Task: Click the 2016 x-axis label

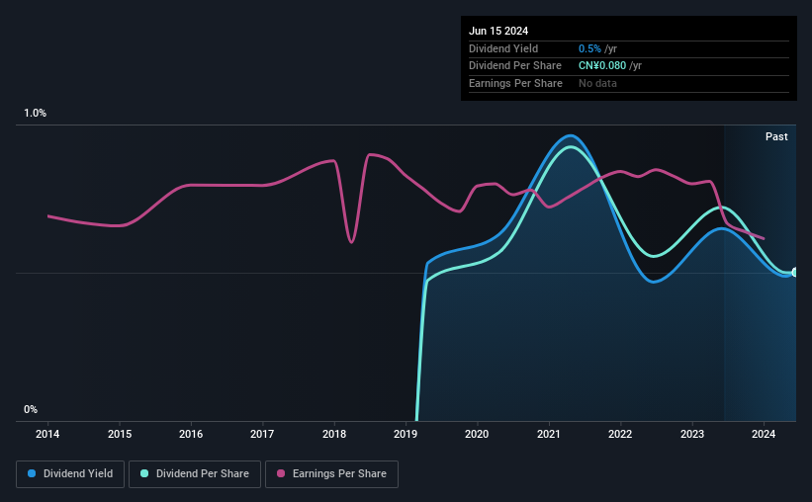Action: coord(191,434)
